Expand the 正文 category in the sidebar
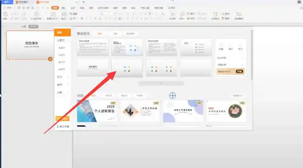The image size is (303, 168). click(60, 77)
